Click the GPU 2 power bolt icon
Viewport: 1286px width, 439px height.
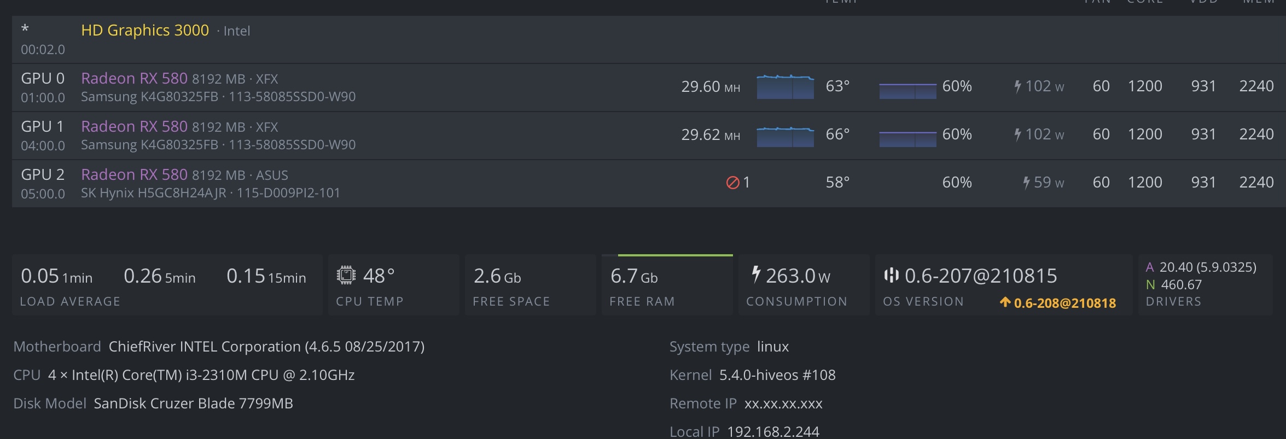[x=1026, y=183]
